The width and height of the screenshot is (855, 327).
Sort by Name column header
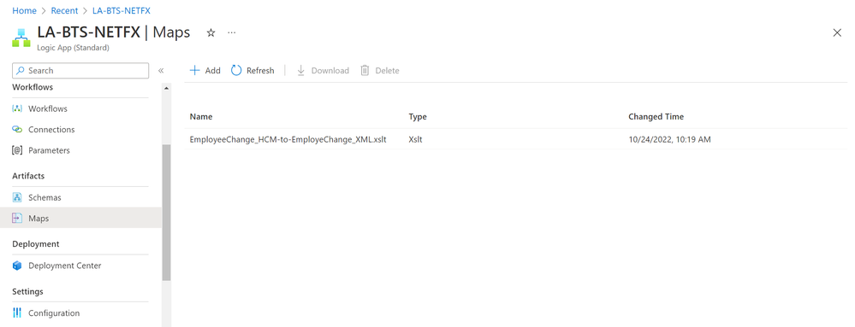201,117
